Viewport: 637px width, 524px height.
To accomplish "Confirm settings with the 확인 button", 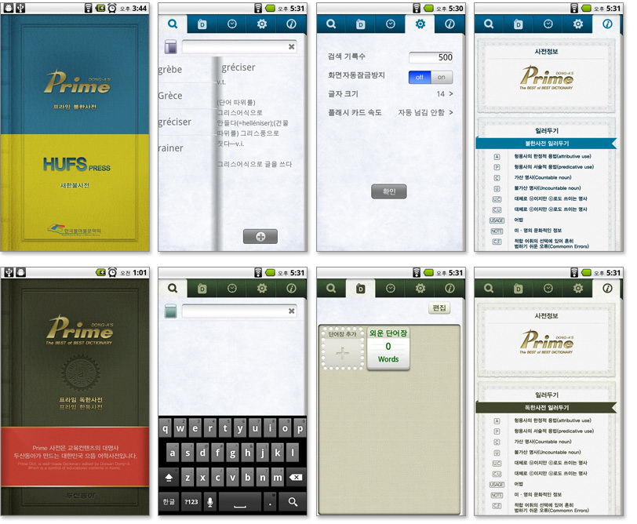I will coord(389,191).
